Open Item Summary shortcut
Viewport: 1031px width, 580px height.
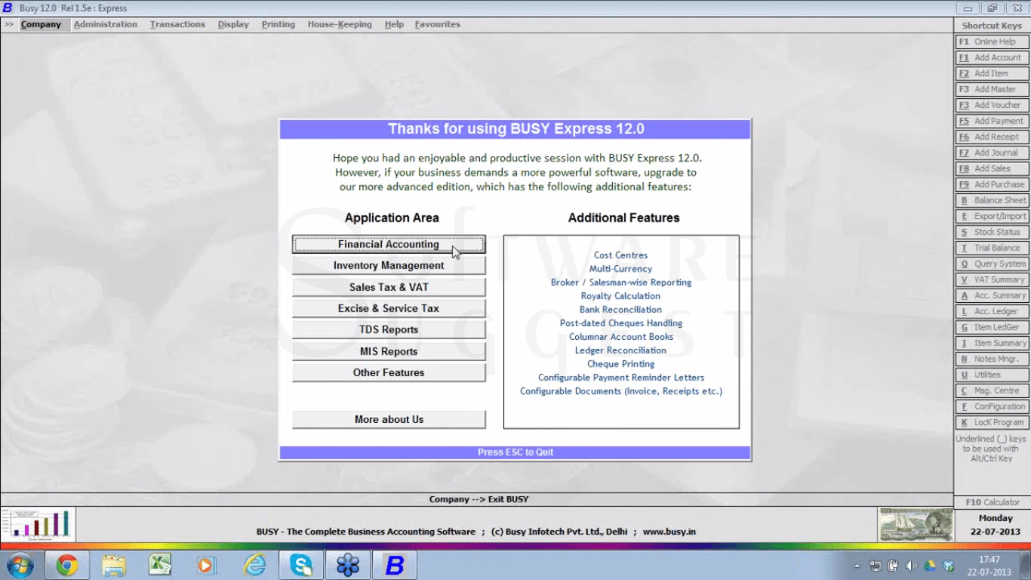[992, 343]
